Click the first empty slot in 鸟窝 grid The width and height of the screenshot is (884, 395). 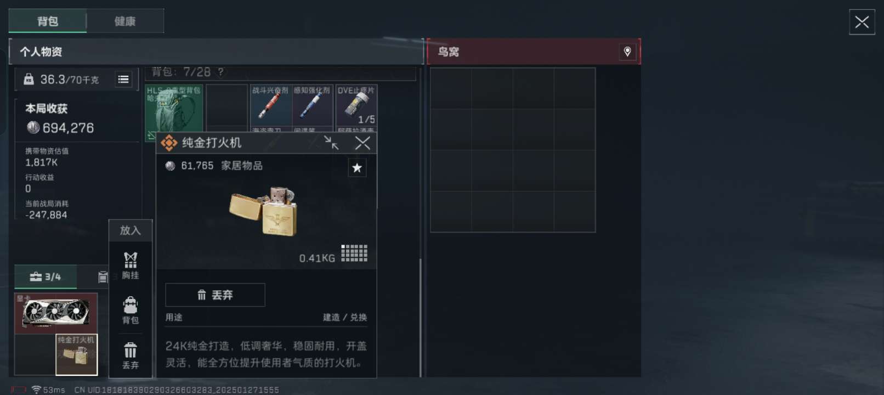tap(451, 88)
